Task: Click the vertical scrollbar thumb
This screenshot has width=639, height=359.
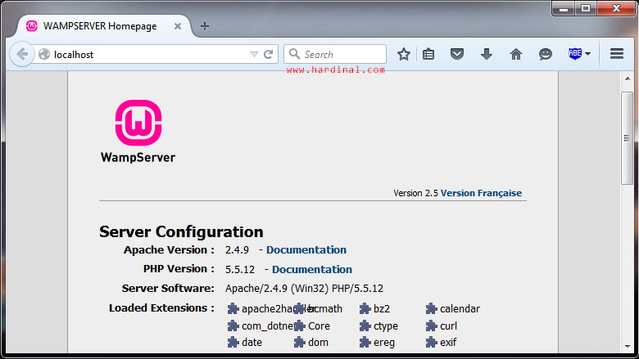Action: point(628,138)
